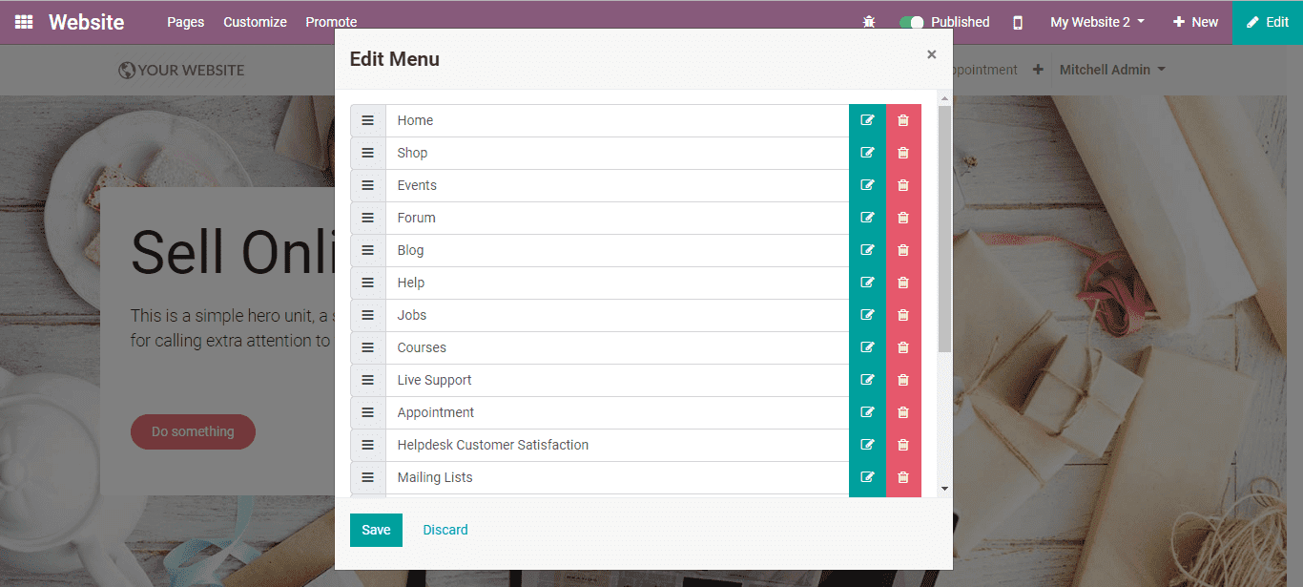Delete the Help menu entry
Image resolution: width=1303 pixels, height=587 pixels.
903,283
